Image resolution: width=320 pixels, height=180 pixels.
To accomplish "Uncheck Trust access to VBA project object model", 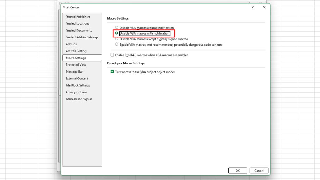I will point(112,72).
